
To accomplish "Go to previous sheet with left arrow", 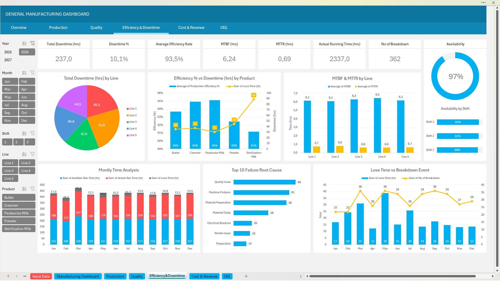I will 8,276.
